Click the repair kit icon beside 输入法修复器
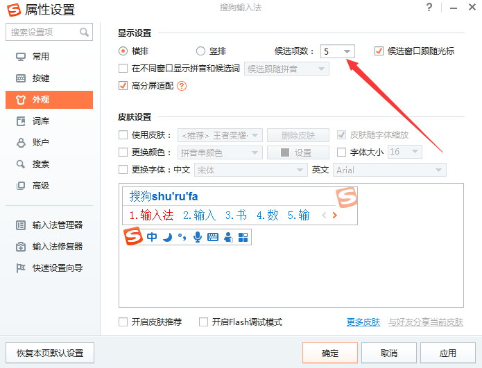 pyautogui.click(x=21, y=247)
